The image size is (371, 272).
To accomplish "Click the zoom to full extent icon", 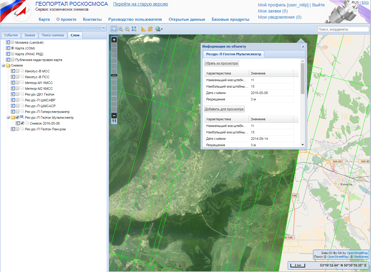I will point(134,29).
